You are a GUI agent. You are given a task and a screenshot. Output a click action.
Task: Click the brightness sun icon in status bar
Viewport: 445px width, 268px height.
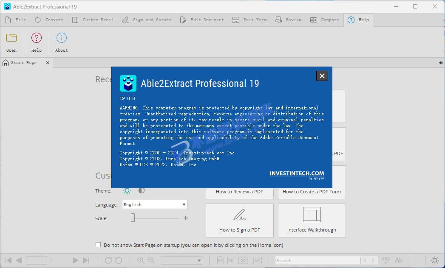coord(435,260)
